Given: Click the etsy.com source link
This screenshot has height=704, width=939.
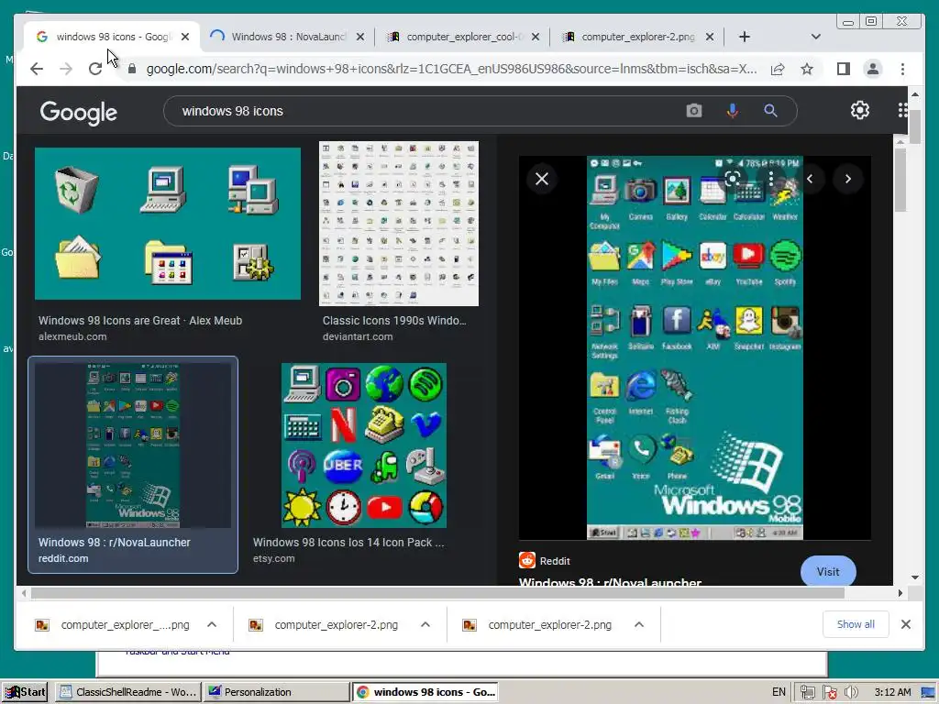Looking at the screenshot, I should point(273,558).
